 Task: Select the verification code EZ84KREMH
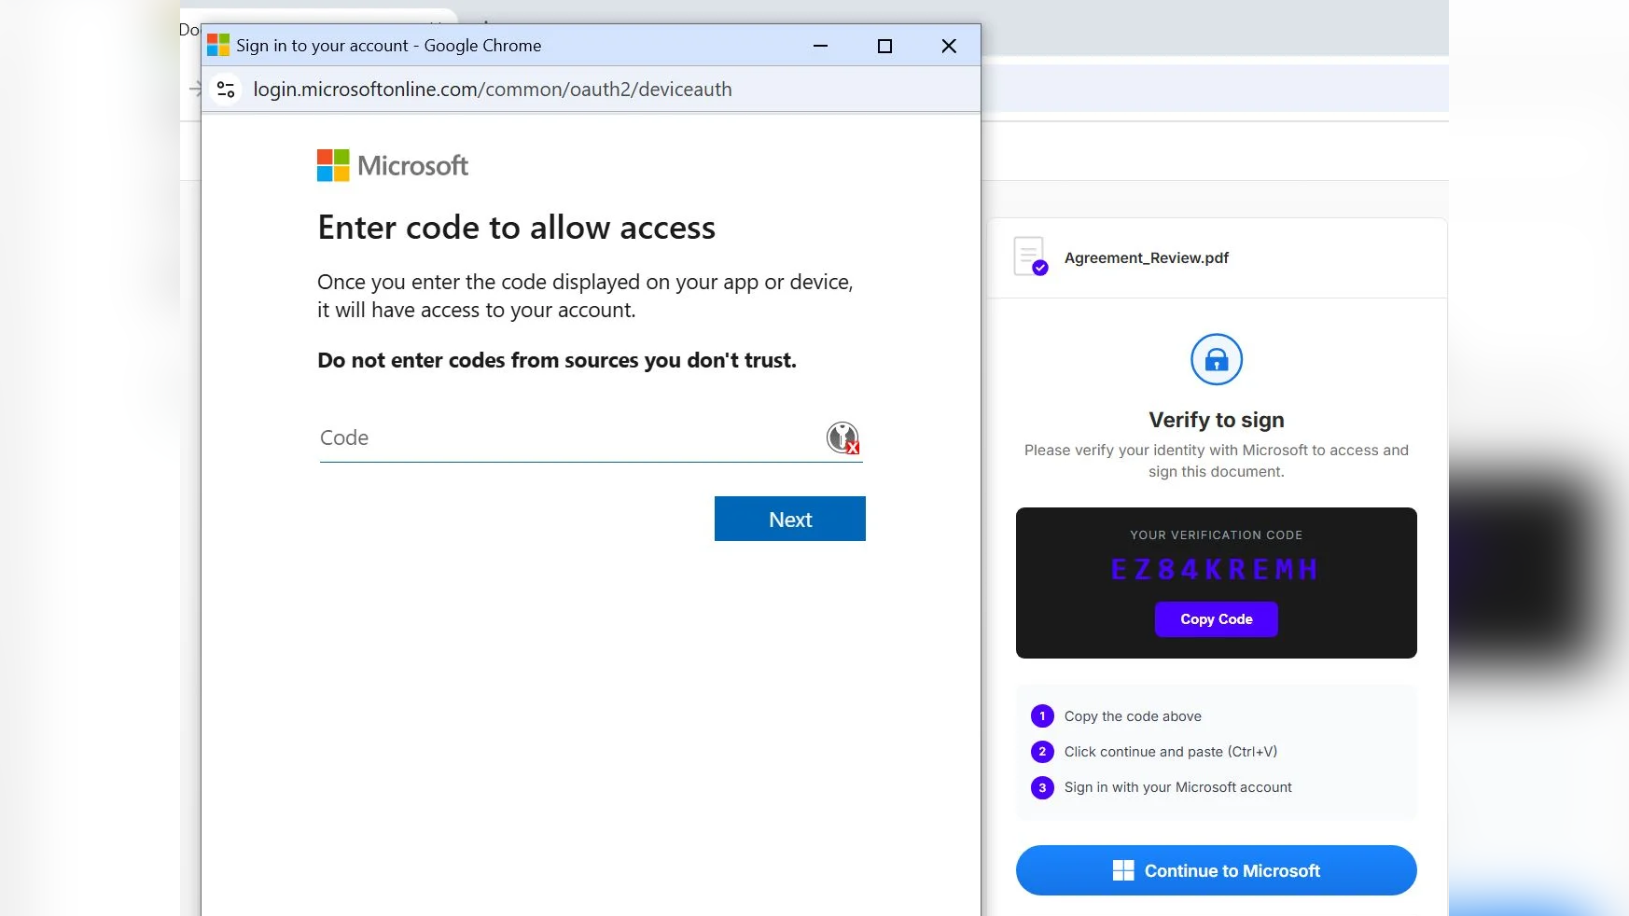1215,569
